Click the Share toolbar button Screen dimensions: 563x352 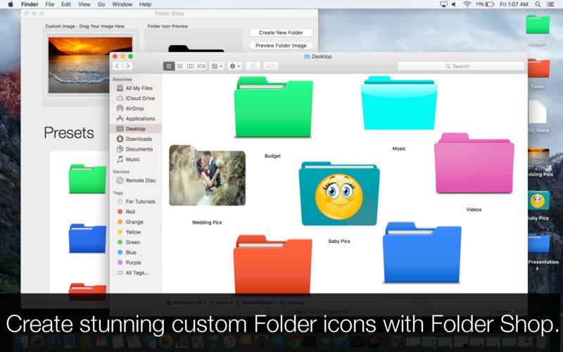coord(253,66)
